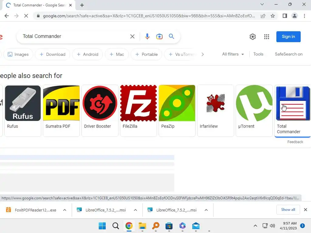The width and height of the screenshot is (311, 233).
Task: Select the FileZilla card
Action: [x=138, y=110]
